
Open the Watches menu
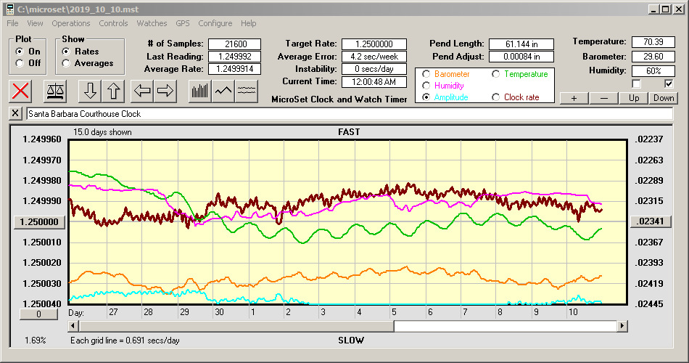pyautogui.click(x=152, y=23)
